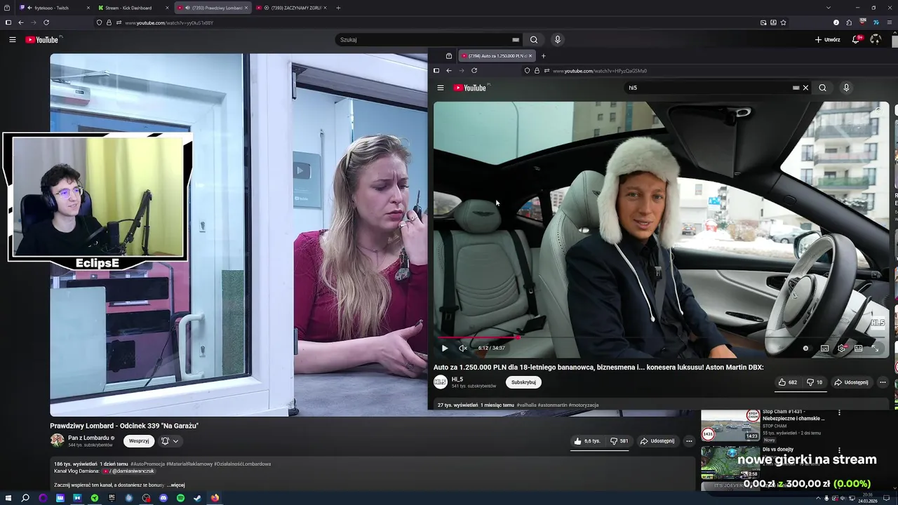898x505 pixels.
Task: Open more actions for the Aston Martin video
Action: click(x=883, y=382)
